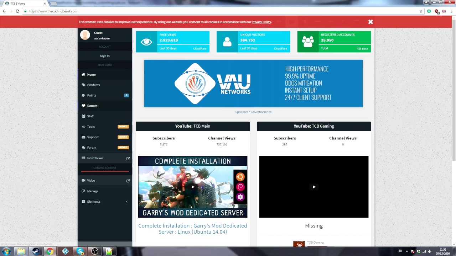Click the volume speaker tray icon
This screenshot has width=456, height=256.
(430, 251)
